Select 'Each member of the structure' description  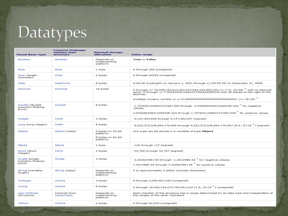pyautogui.click(x=203, y=194)
